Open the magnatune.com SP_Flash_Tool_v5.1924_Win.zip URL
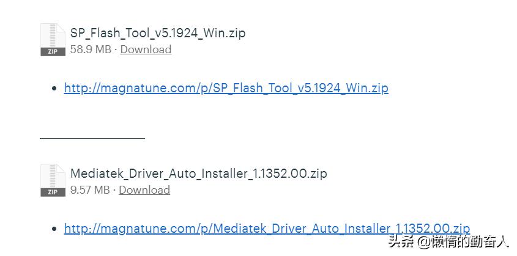 [226, 88]
